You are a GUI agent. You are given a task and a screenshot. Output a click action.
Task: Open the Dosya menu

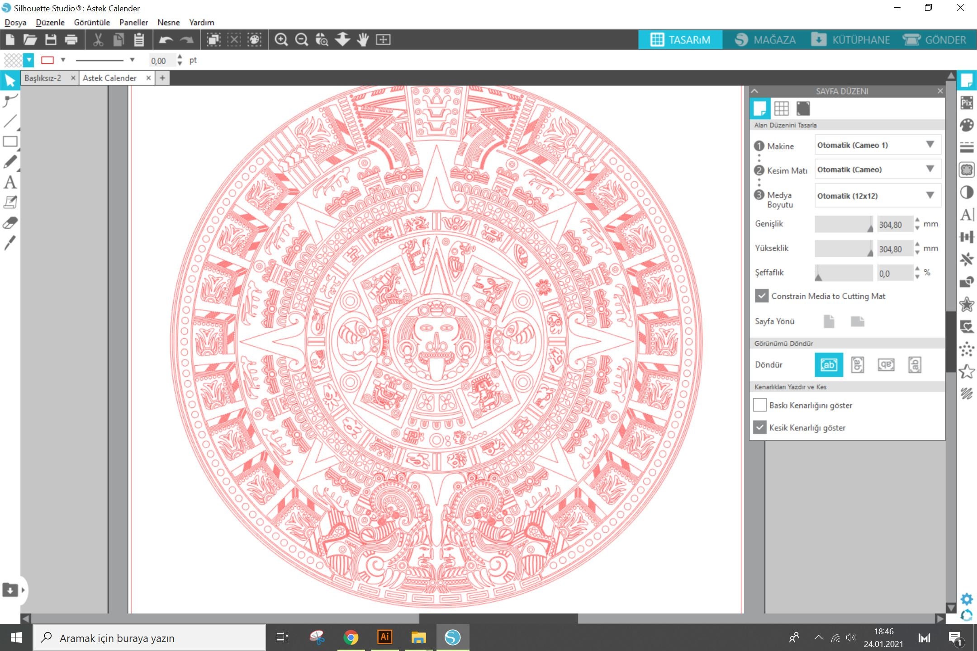tap(15, 22)
